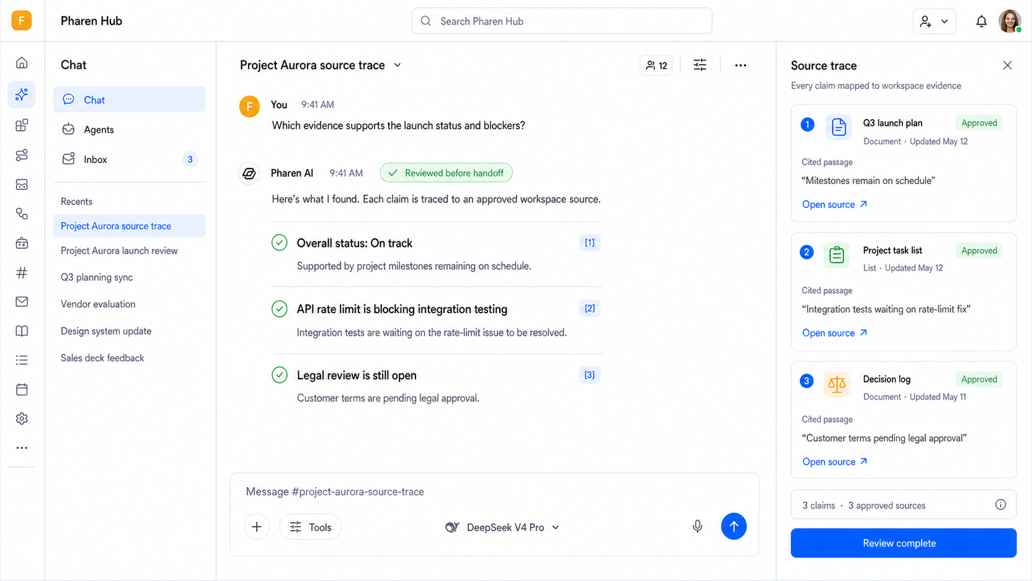Open the briefcase icon in left rail

pyautogui.click(x=22, y=243)
